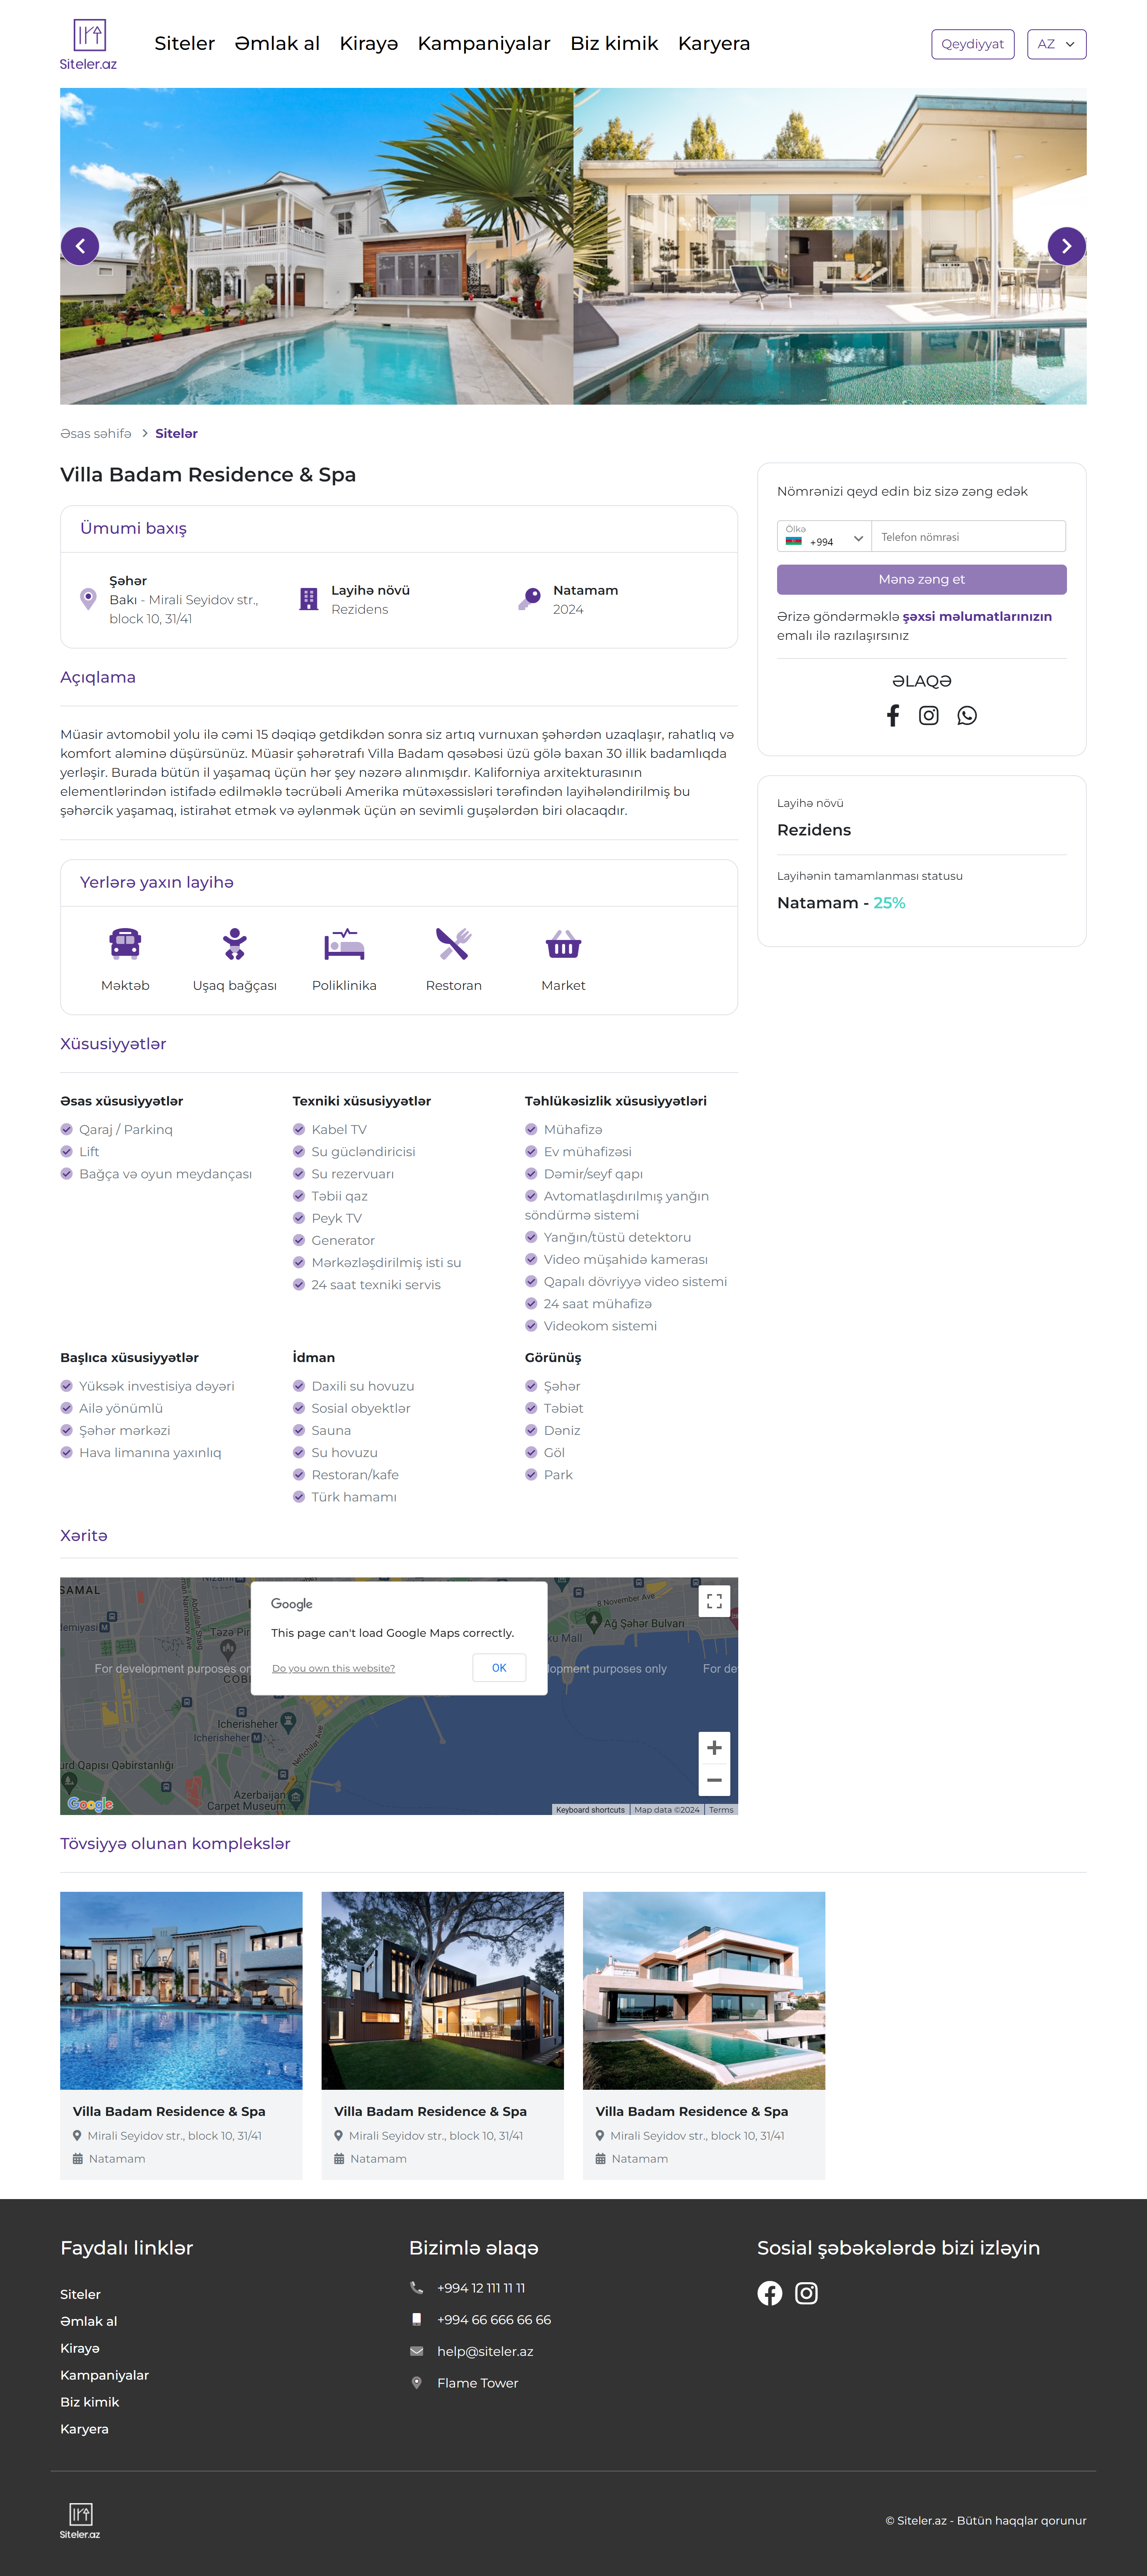This screenshot has height=2576, width=1147.
Task: Click the Türk hamamı feature item
Action: pos(345,1497)
